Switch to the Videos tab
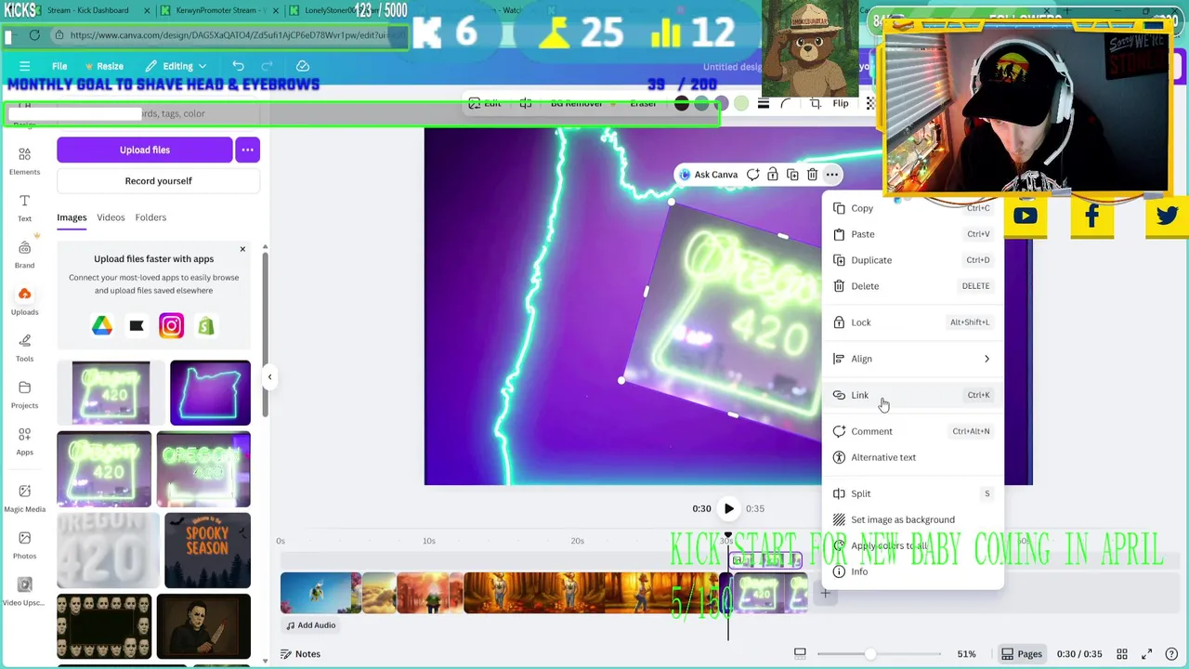 click(x=111, y=217)
